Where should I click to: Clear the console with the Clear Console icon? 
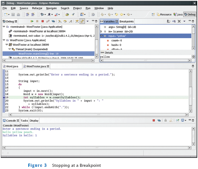click(x=171, y=121)
